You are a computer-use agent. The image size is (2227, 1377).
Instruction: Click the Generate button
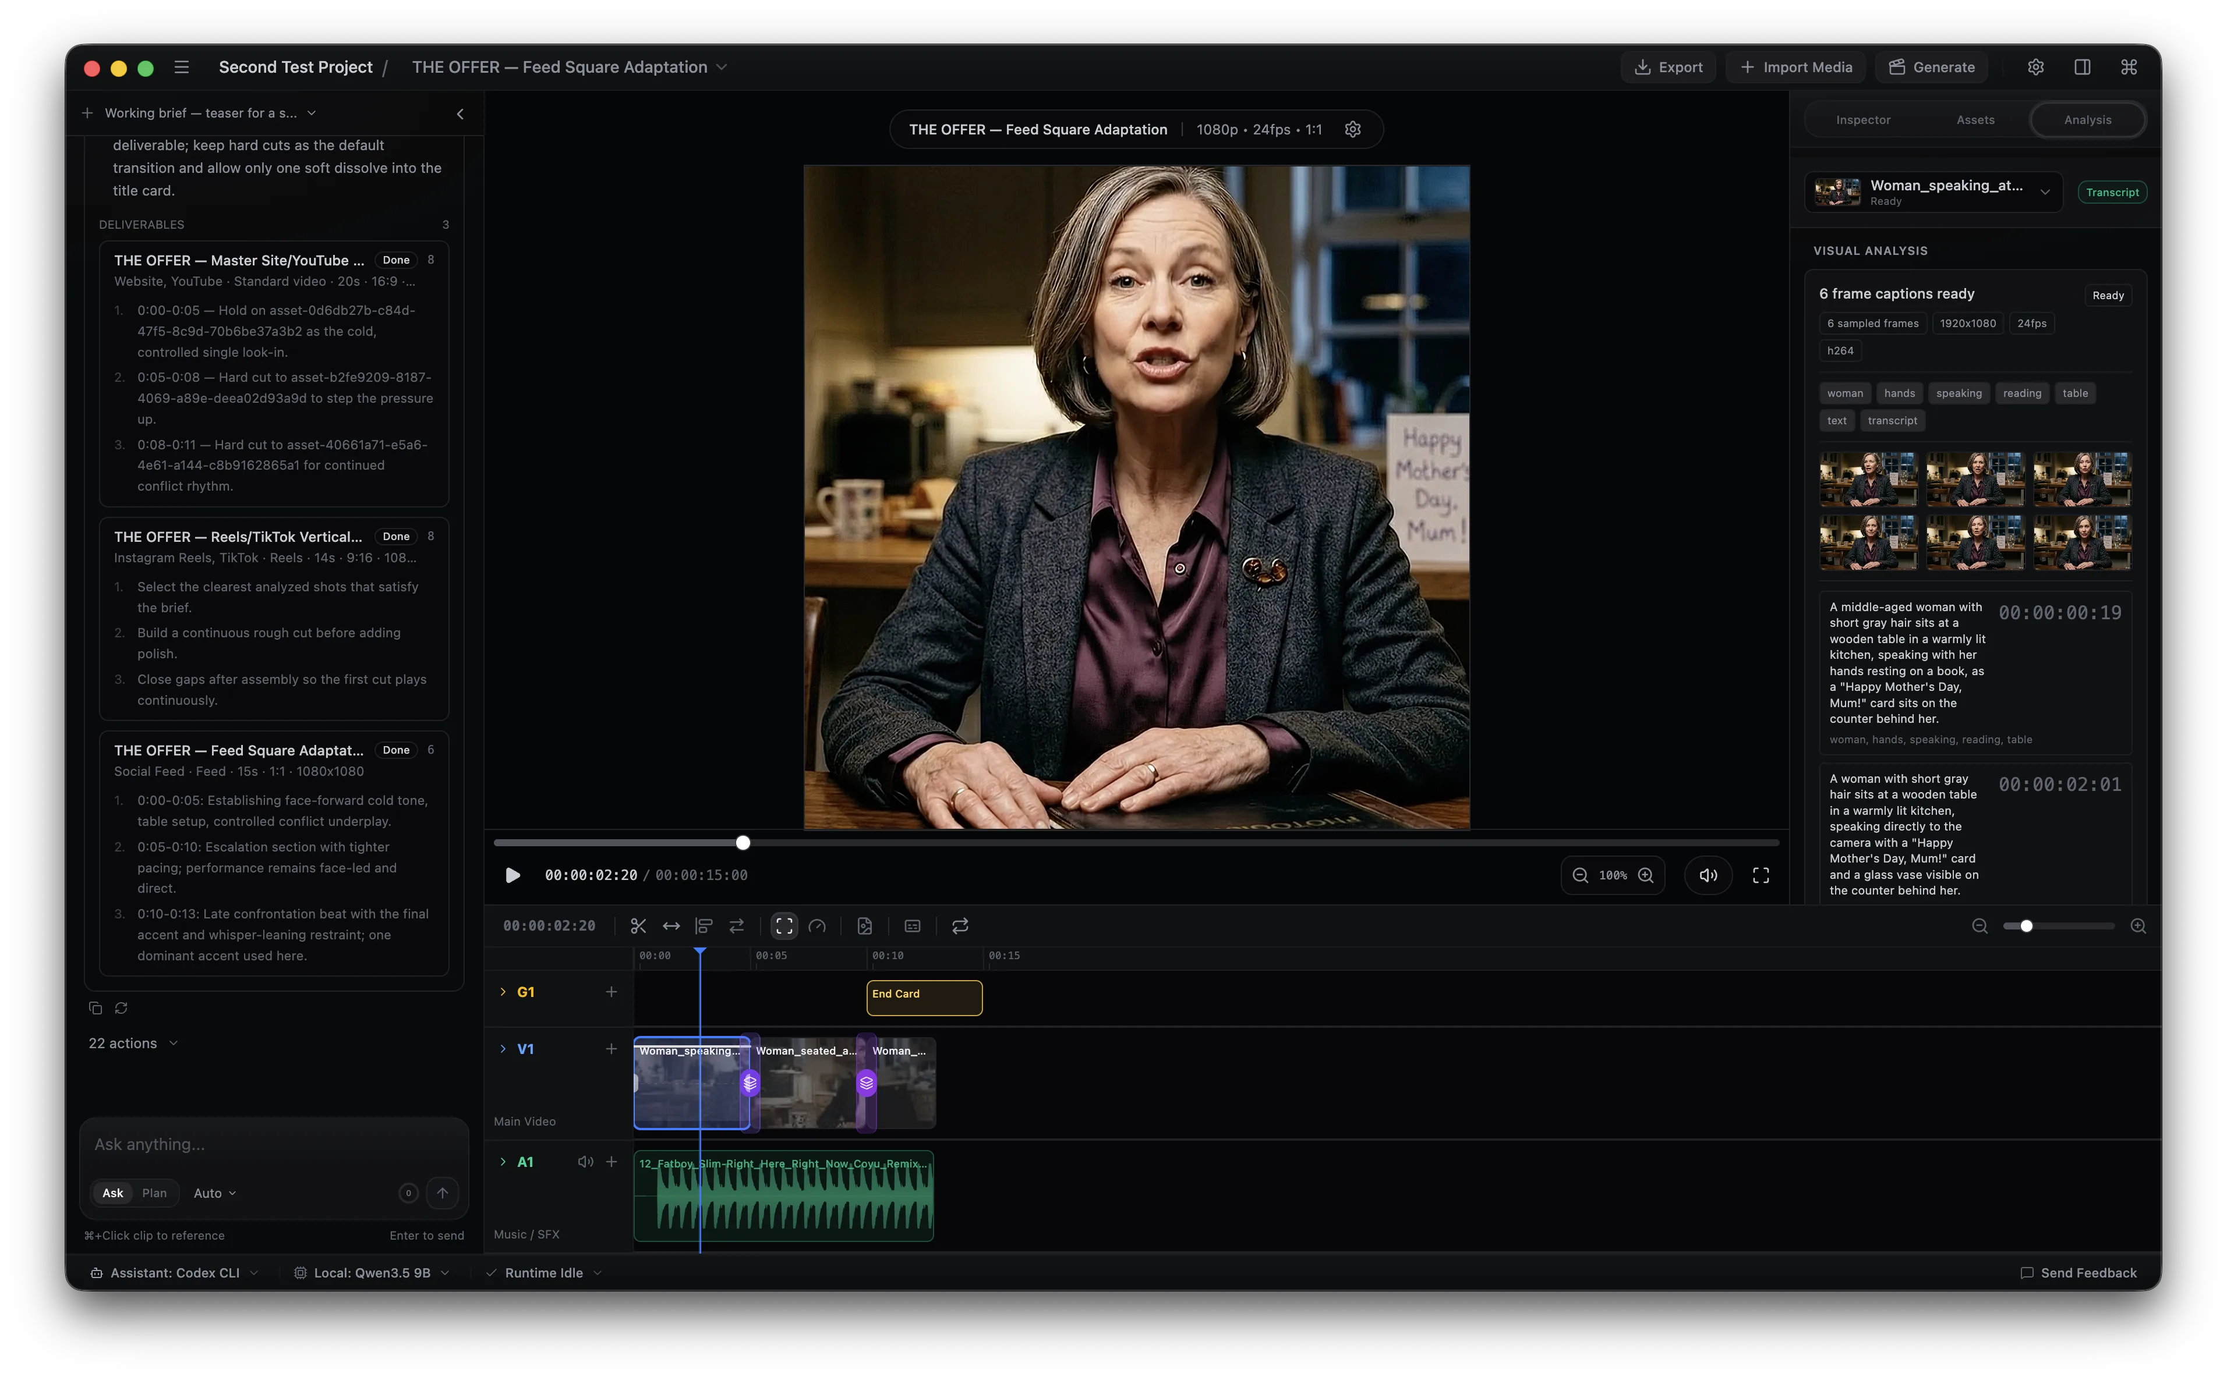1931,68
